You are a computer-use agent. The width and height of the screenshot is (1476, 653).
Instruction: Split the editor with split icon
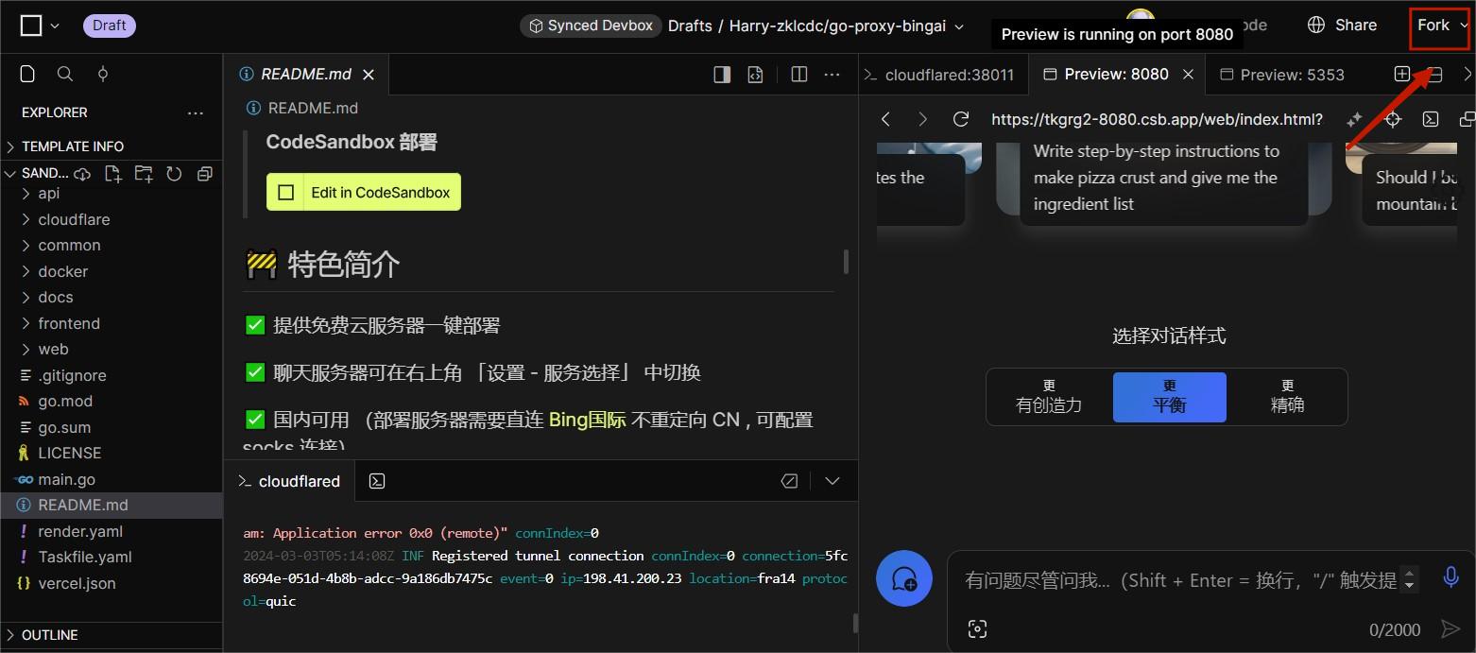(x=798, y=75)
